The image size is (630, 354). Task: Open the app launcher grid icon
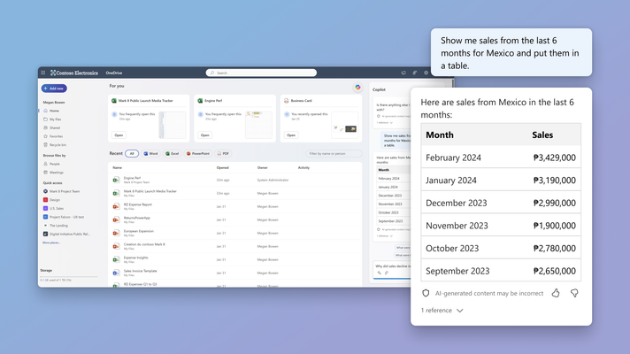tap(43, 73)
